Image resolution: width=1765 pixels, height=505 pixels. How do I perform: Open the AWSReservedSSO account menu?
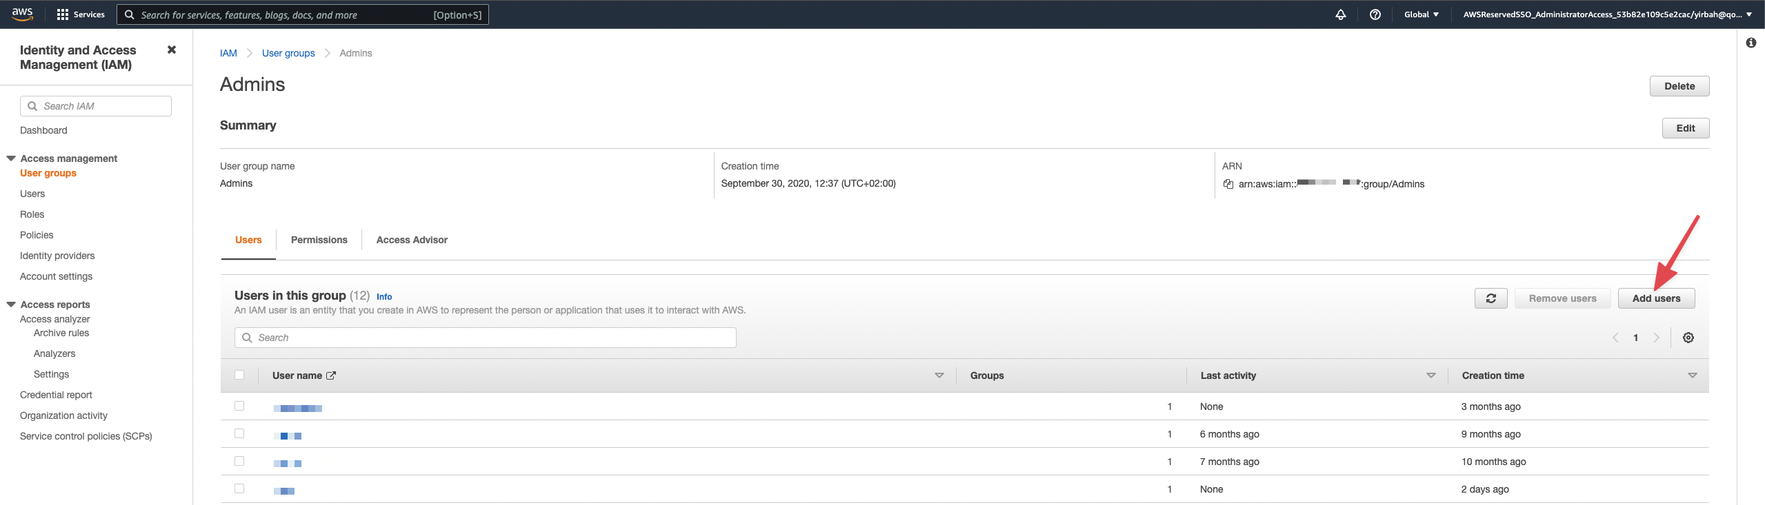point(1607,14)
